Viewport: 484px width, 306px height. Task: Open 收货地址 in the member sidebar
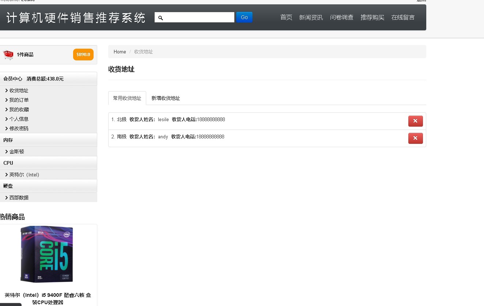tap(19, 90)
